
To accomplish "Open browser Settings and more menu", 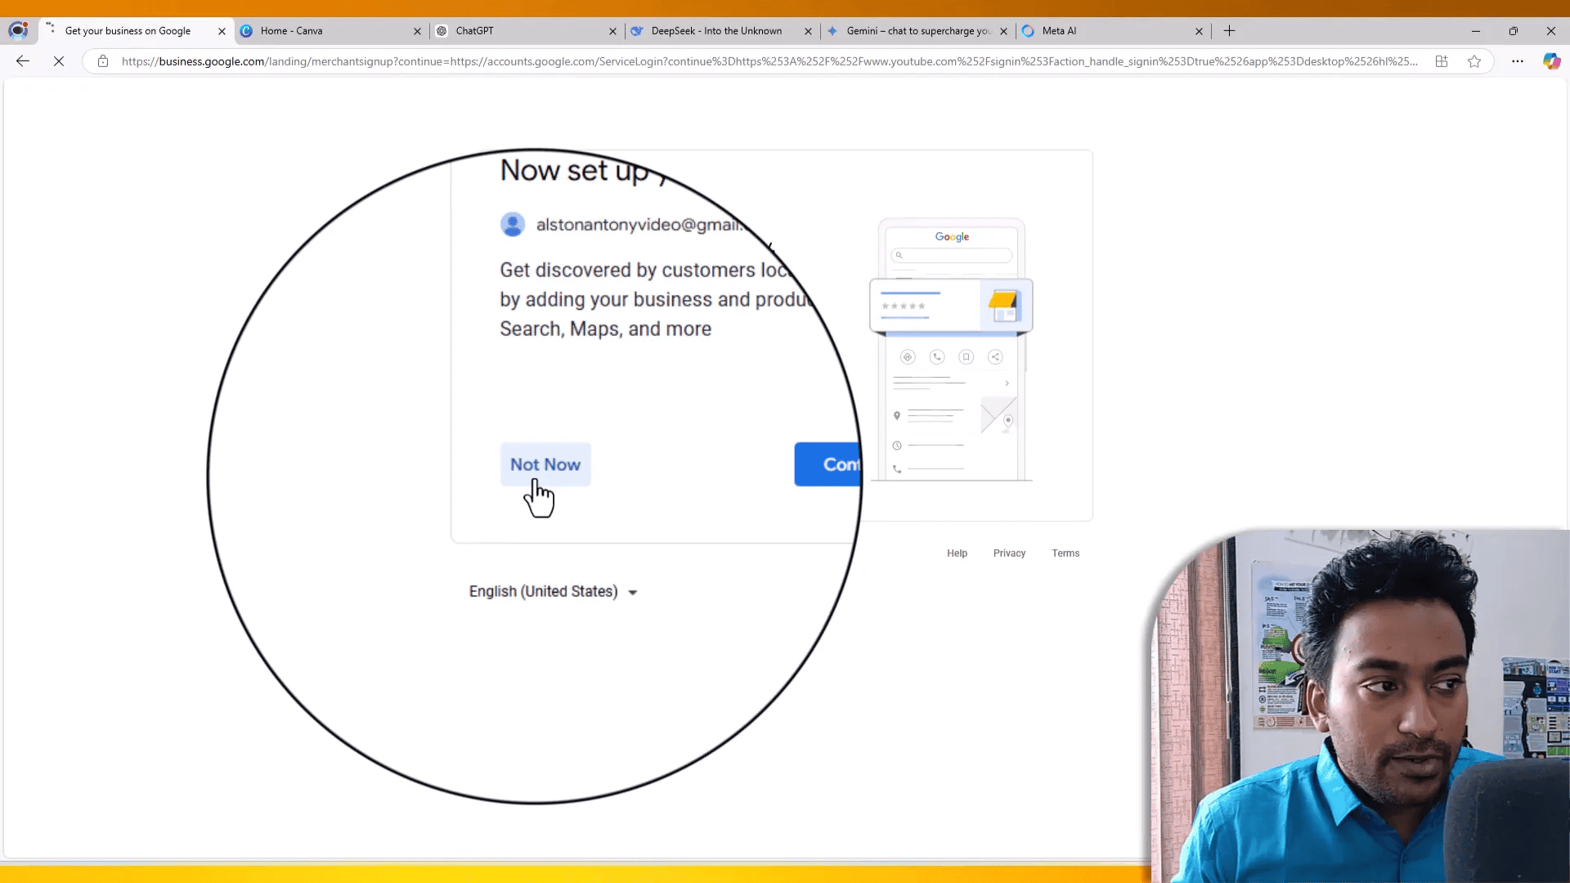I will tap(1518, 61).
